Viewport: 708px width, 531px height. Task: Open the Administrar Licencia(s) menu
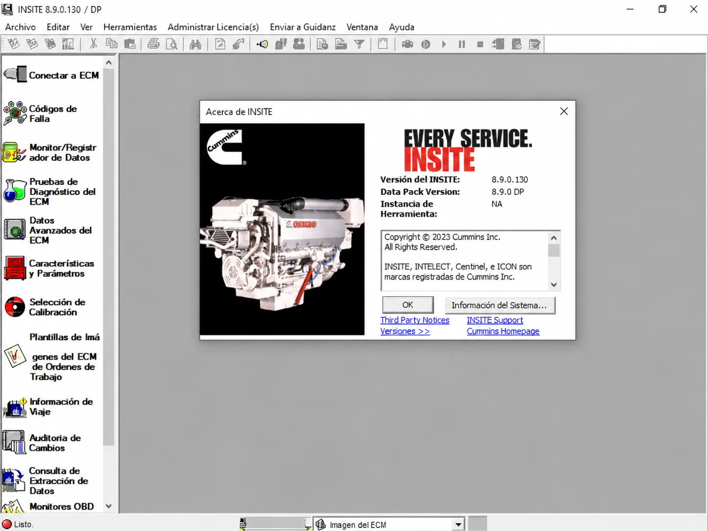(213, 27)
